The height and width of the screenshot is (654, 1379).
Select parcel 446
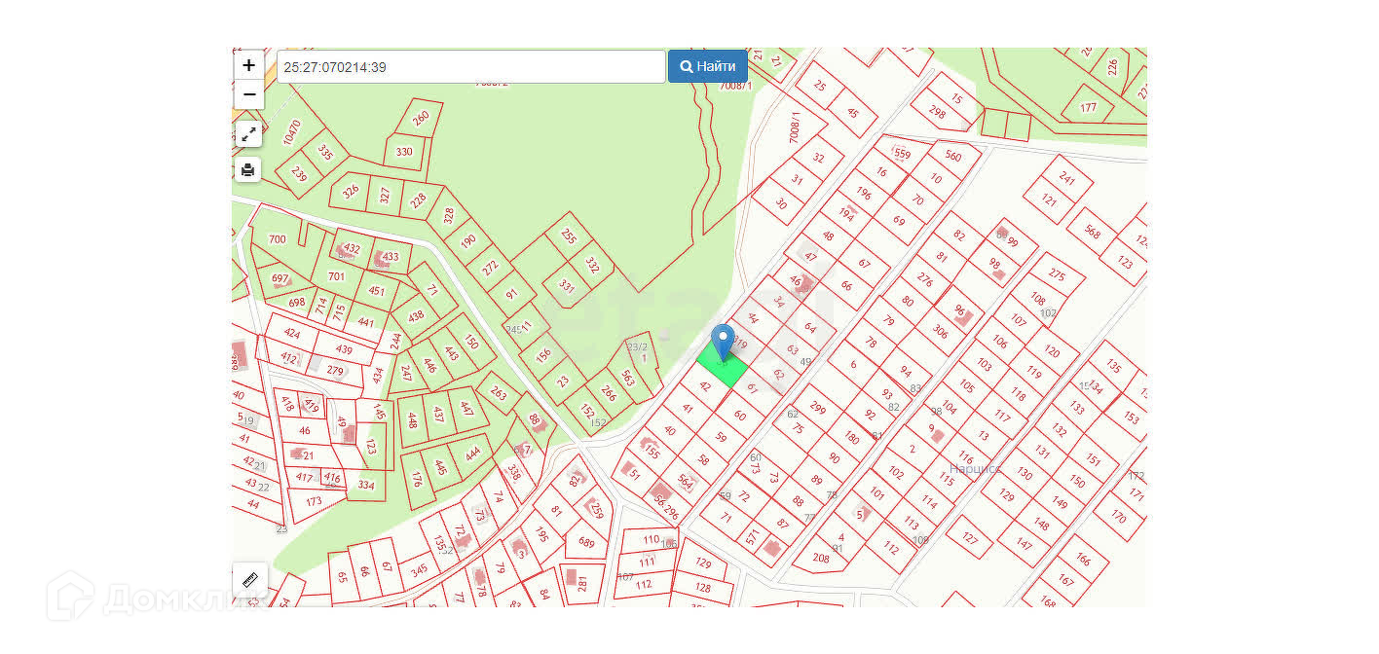pos(429,366)
